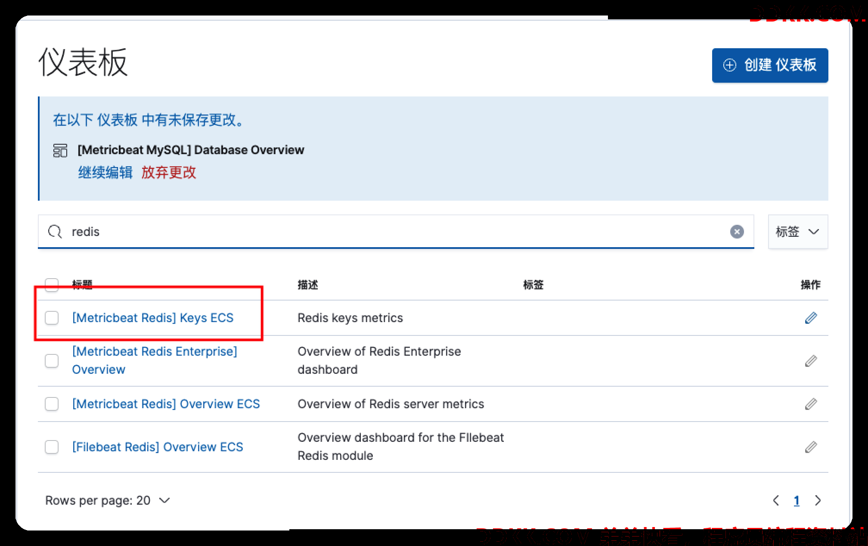The width and height of the screenshot is (868, 546).
Task: Click Overview of Redis server metrics text
Action: (391, 404)
